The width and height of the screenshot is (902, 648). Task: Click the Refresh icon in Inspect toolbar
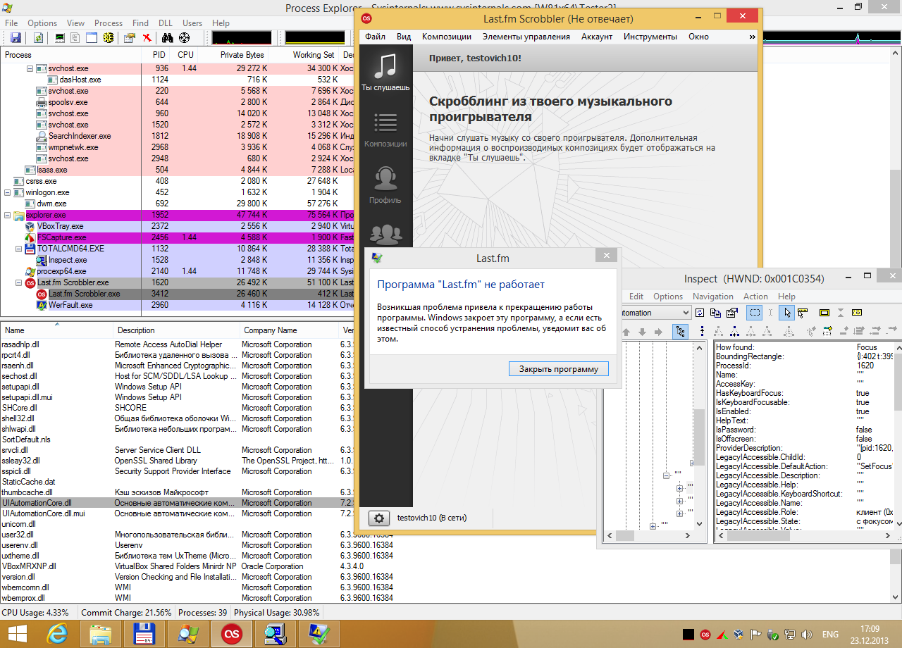click(700, 313)
